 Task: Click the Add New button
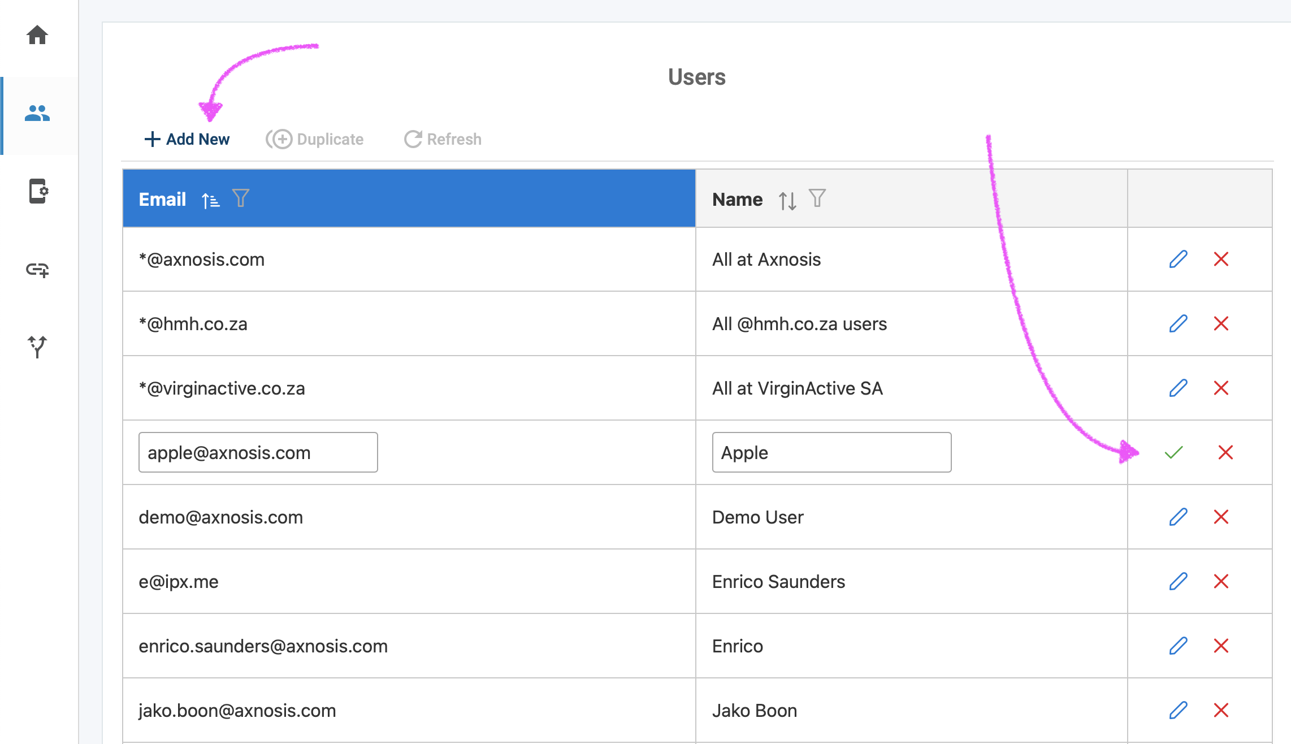click(187, 139)
